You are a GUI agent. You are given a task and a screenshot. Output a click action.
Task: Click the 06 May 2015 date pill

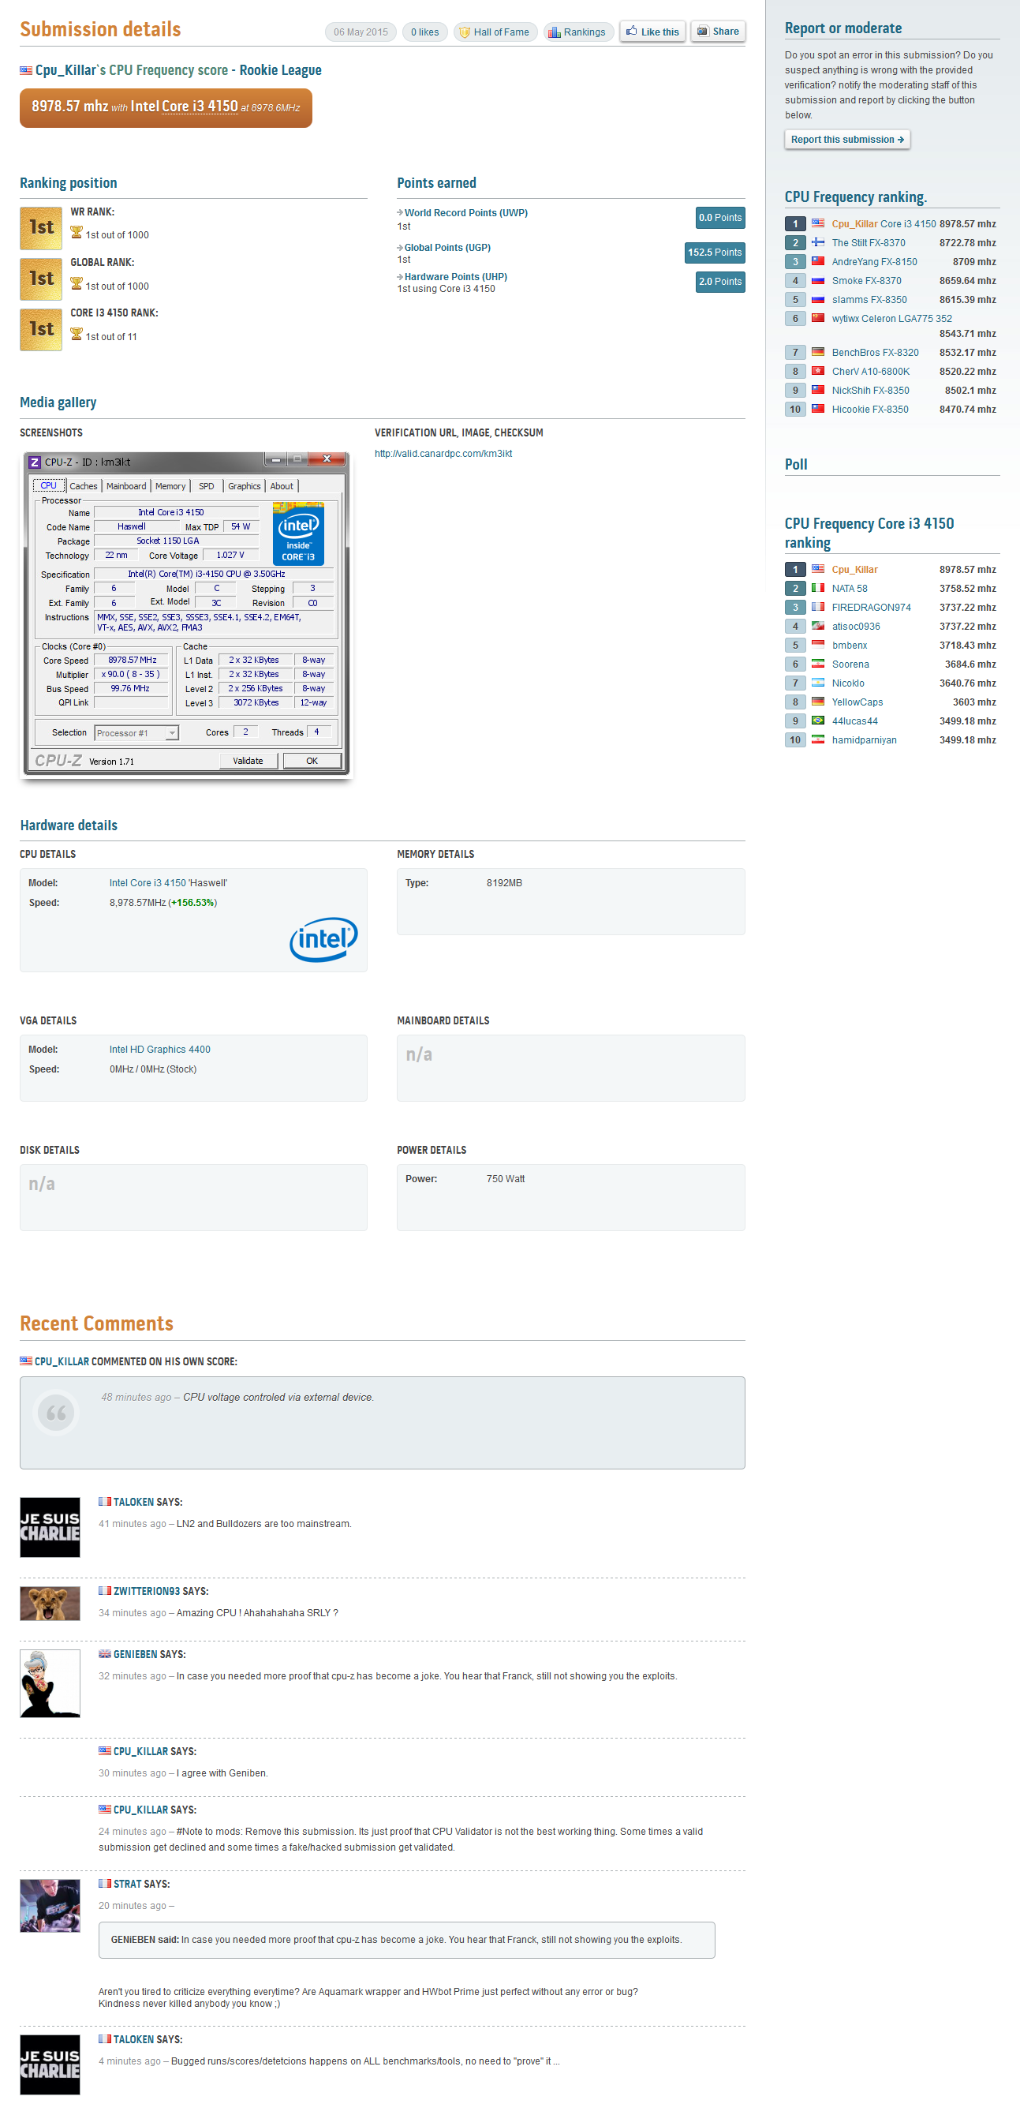point(361,33)
